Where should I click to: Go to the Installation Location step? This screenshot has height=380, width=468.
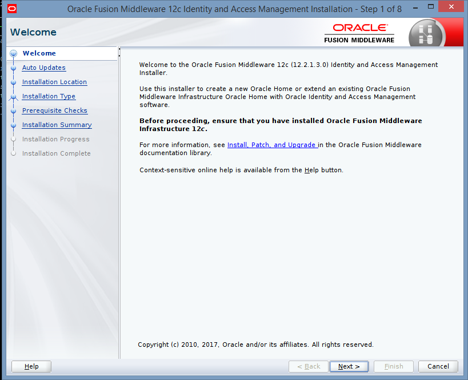(x=55, y=82)
